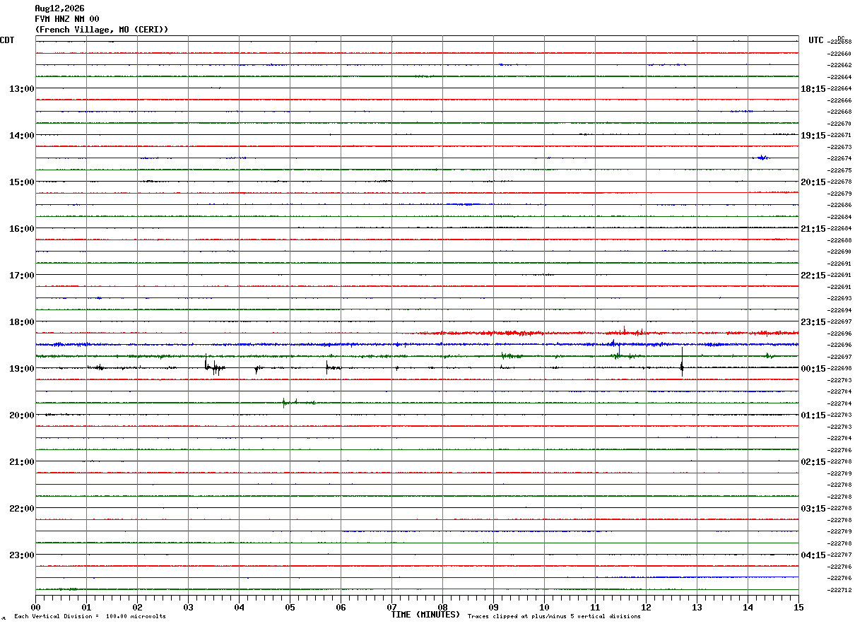Click the blue burst near minute 14

pyautogui.click(x=762, y=158)
